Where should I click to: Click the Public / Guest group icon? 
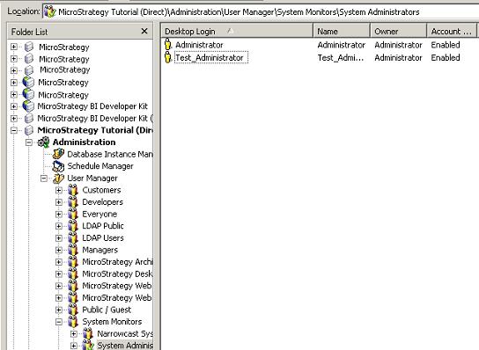73,310
